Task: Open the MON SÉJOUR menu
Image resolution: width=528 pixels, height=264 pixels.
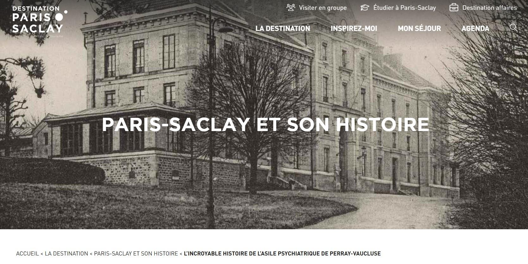Action: tap(419, 28)
